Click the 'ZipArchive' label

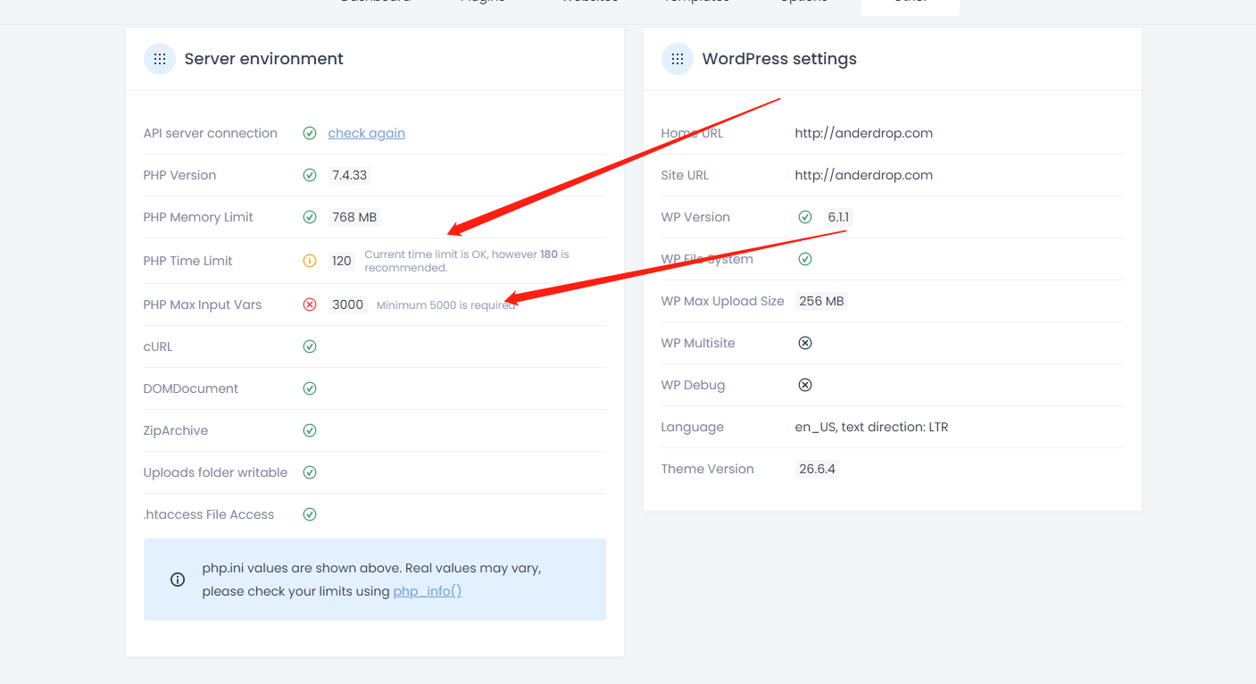[176, 430]
